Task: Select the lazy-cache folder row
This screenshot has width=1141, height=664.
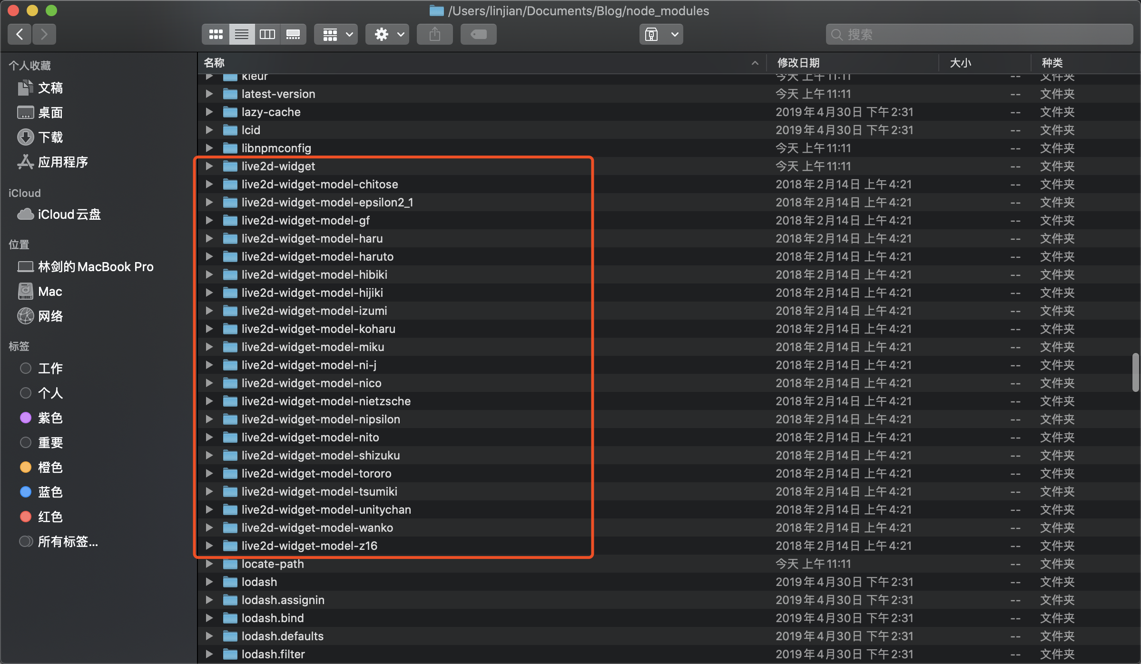Action: (x=669, y=112)
